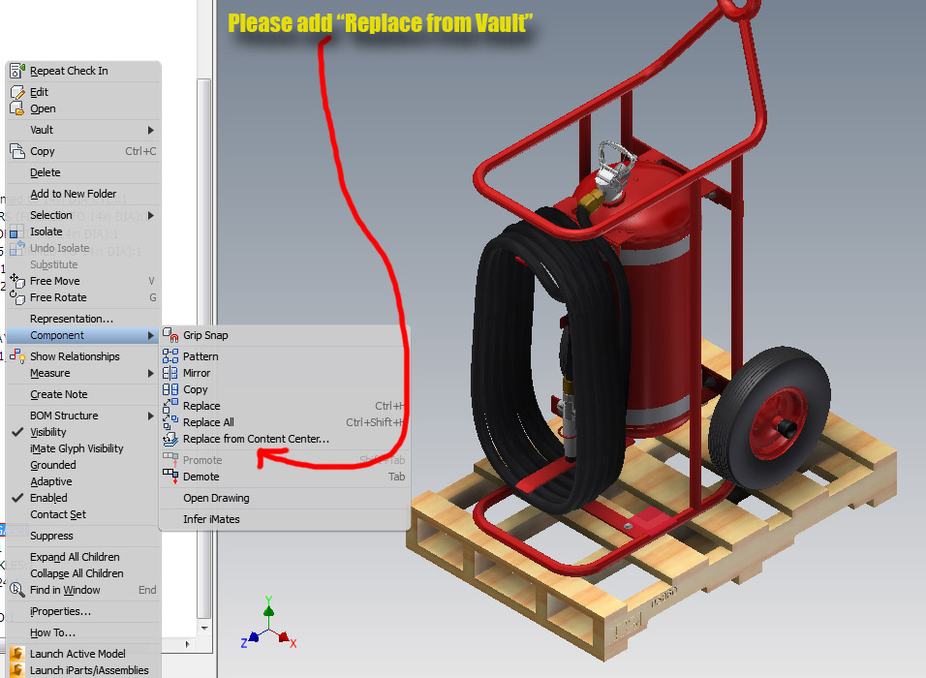Click the Launch iParts/iAssemblies icon

tap(17, 669)
